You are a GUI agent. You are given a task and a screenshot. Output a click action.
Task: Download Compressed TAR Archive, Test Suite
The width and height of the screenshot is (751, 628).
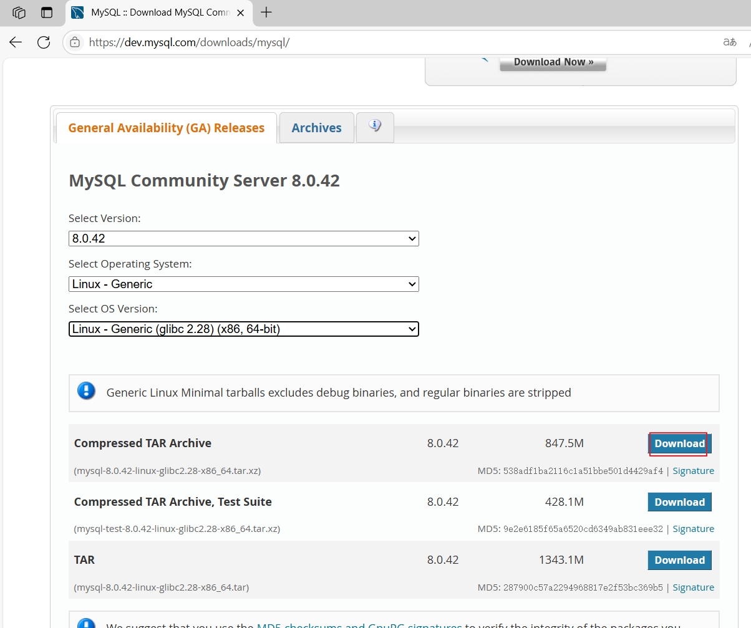(679, 502)
